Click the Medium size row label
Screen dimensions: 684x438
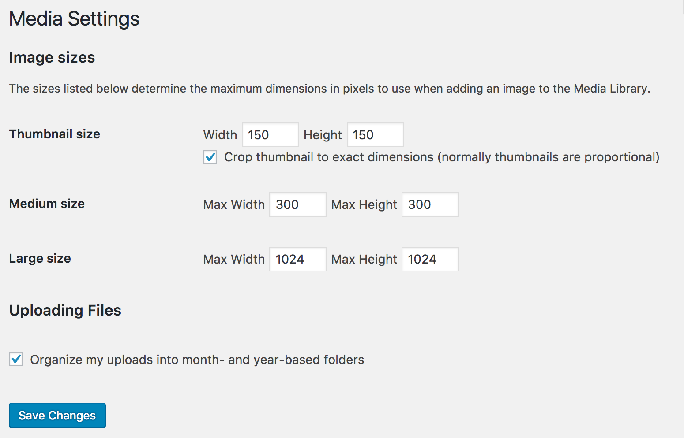click(47, 204)
